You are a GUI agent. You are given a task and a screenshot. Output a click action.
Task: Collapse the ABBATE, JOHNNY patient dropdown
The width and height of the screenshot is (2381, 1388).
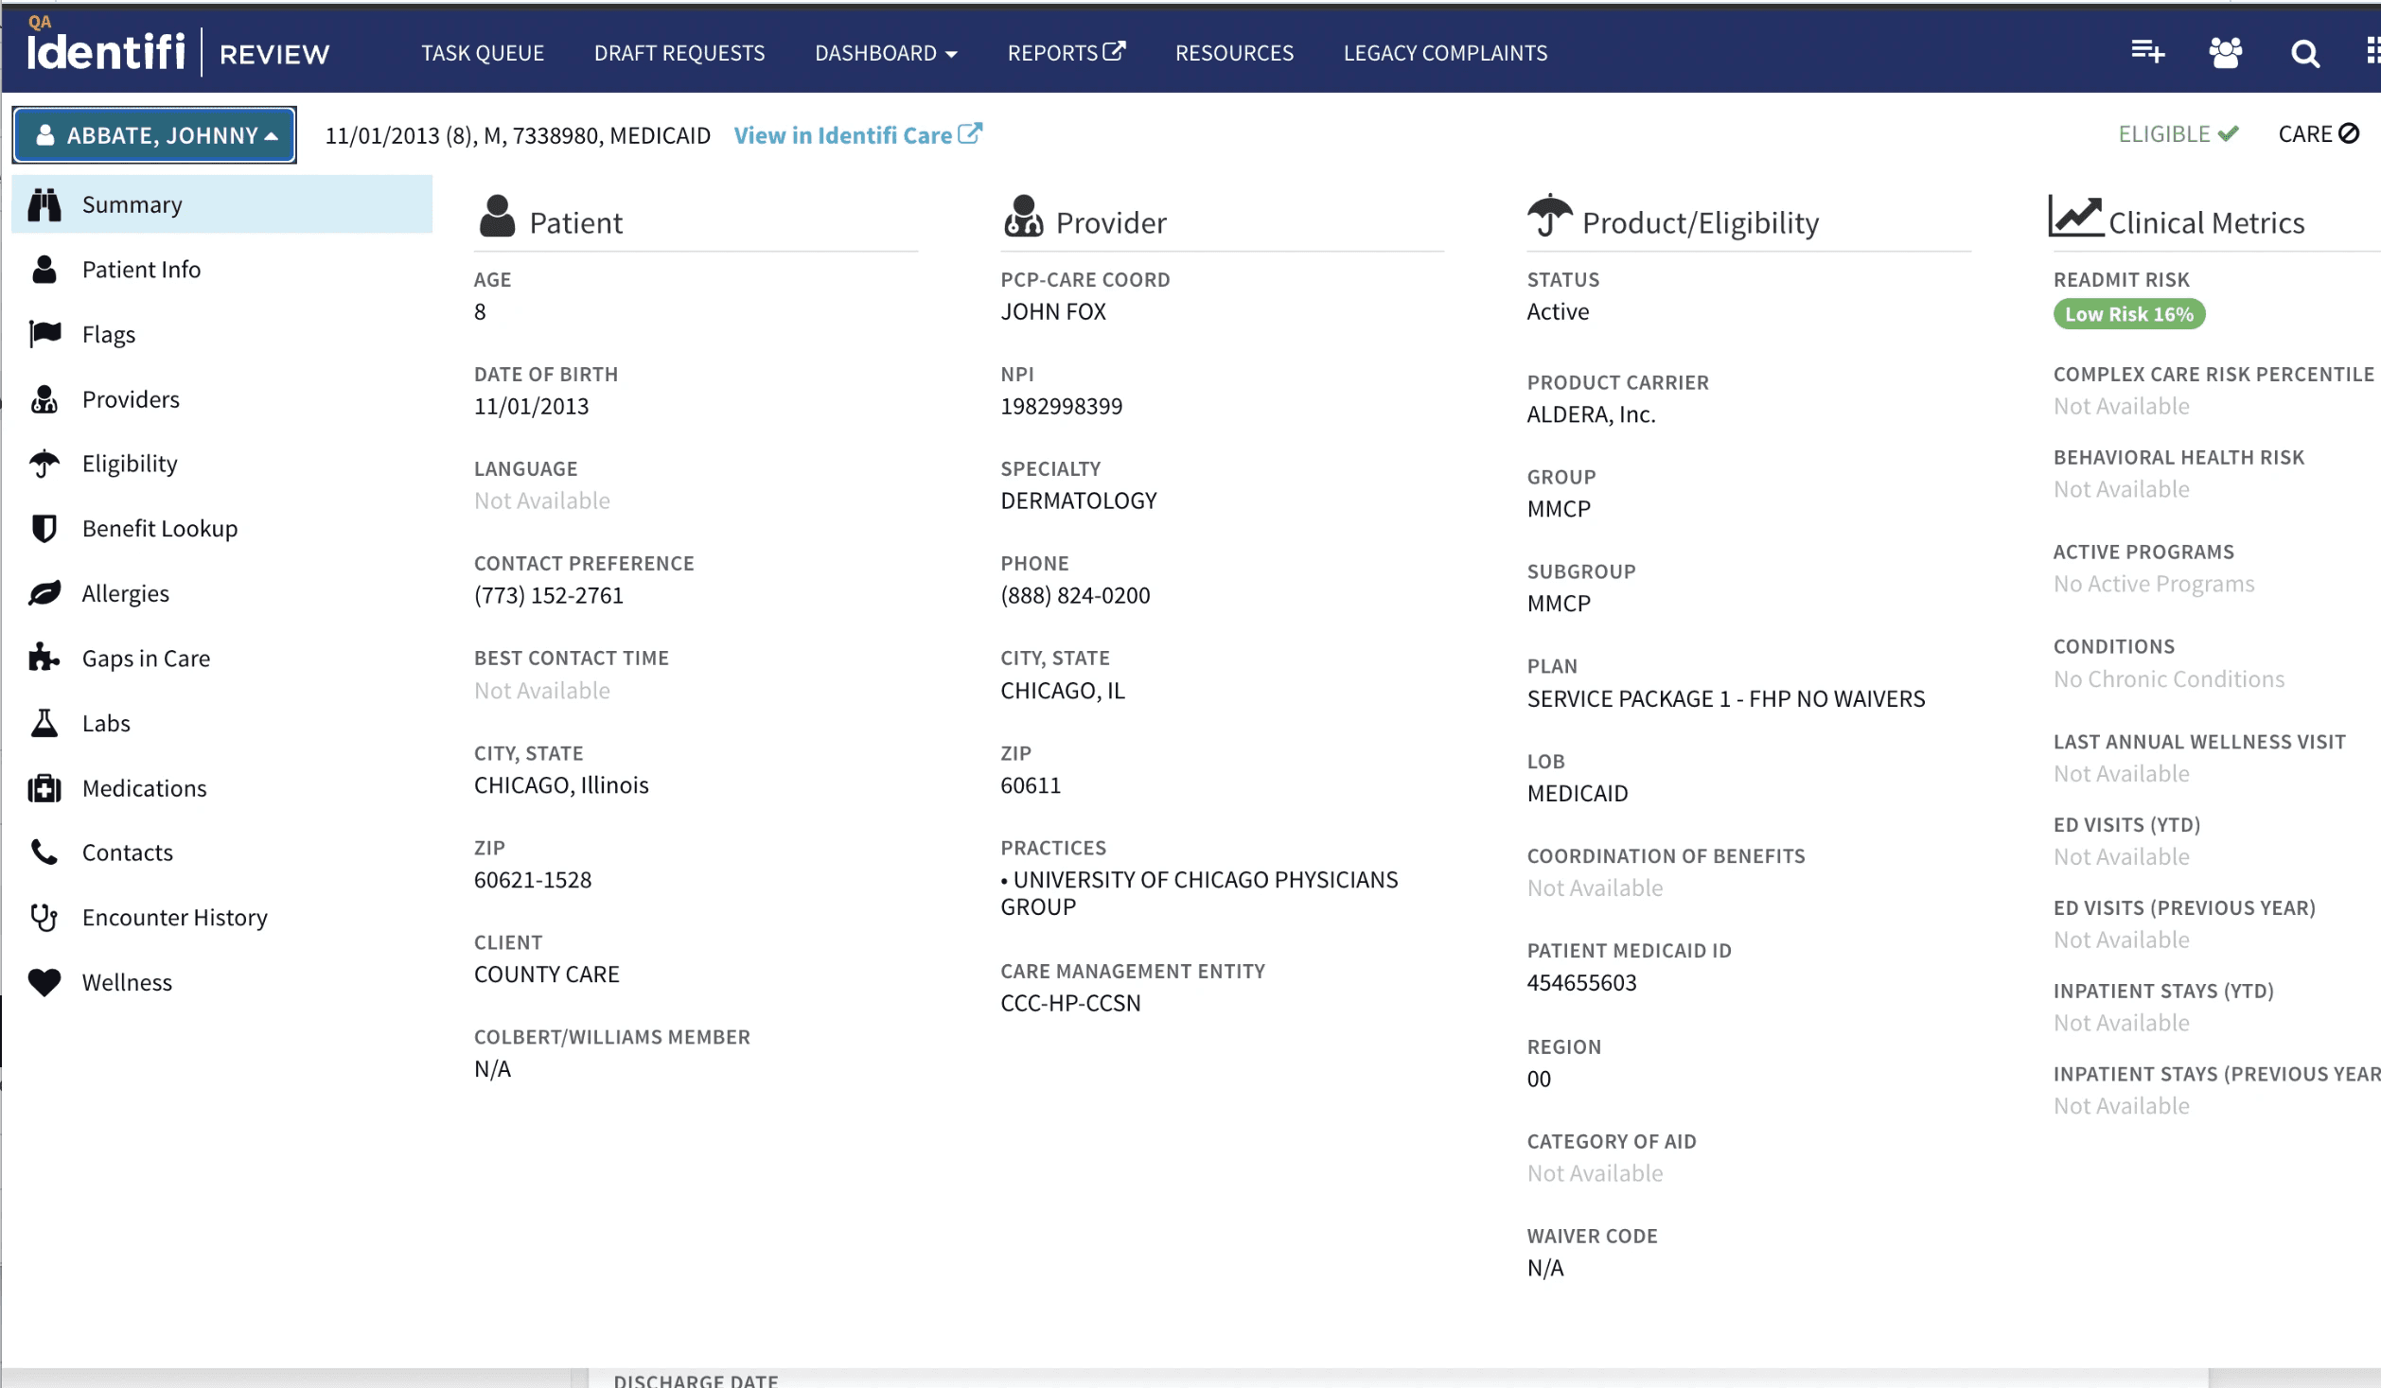point(155,135)
